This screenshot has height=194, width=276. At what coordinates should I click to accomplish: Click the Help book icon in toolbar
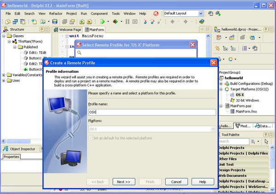[202, 22]
